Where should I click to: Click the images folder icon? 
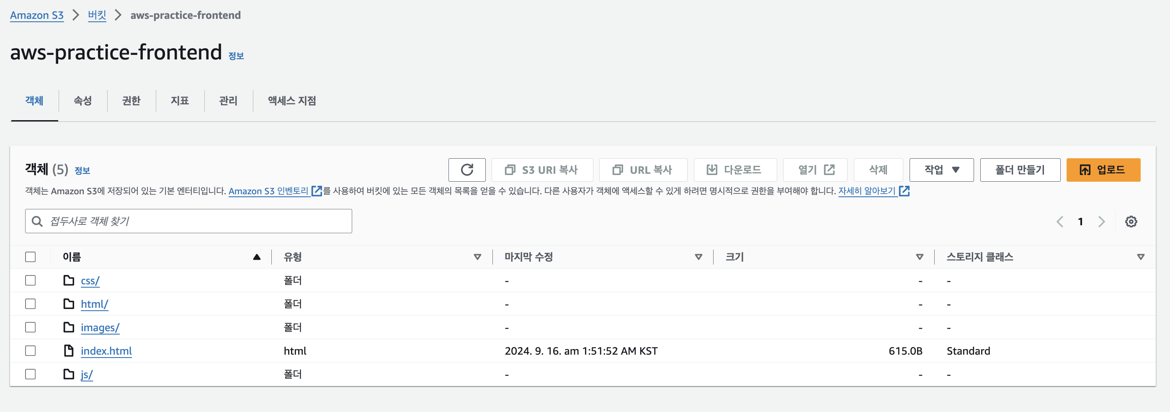[69, 327]
